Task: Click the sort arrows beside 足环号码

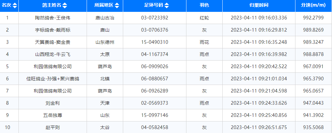Action: (x=167, y=6)
